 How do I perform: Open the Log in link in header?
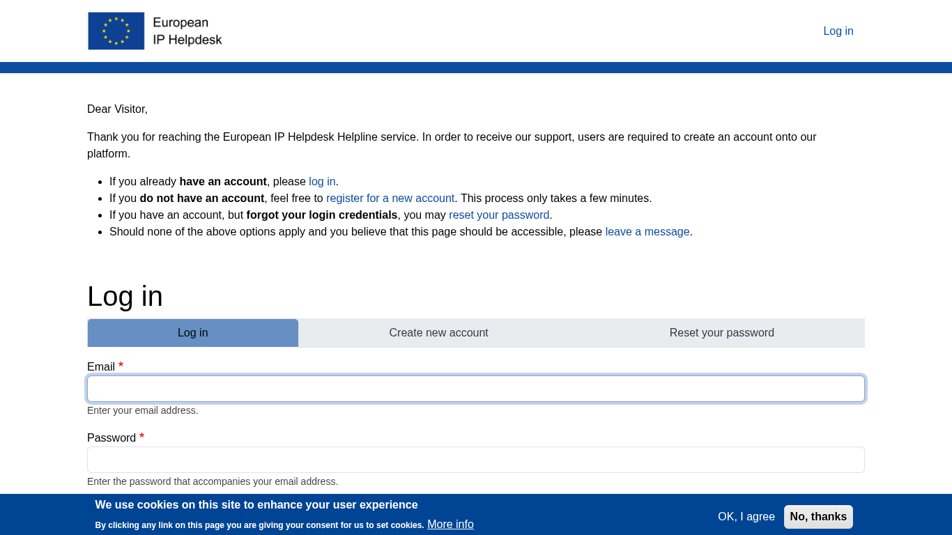click(838, 31)
